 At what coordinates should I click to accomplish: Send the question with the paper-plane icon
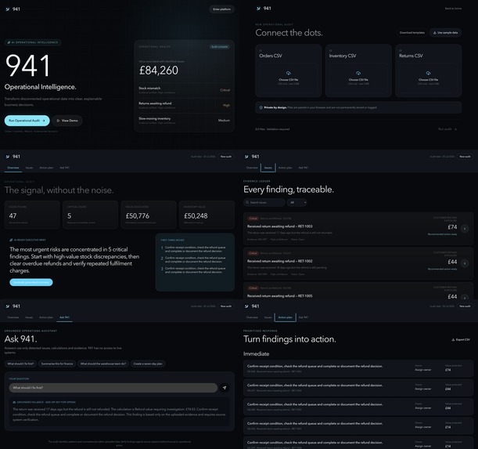tap(225, 388)
